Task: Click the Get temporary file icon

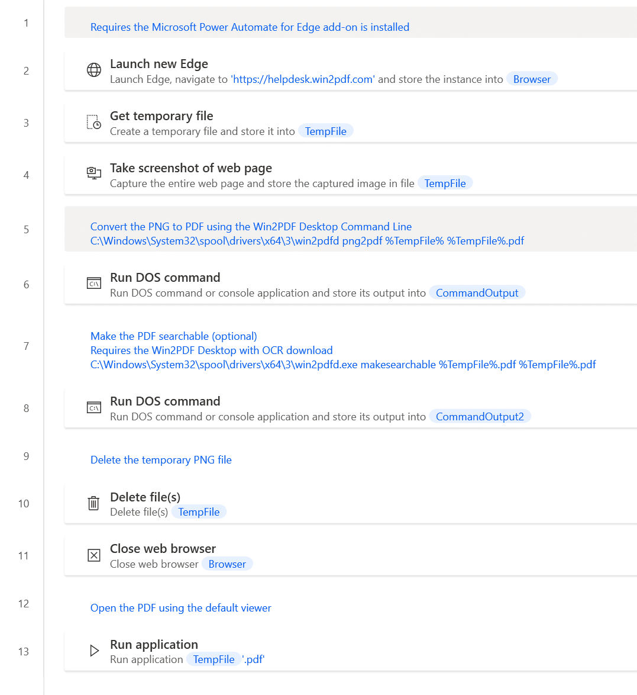Action: tap(94, 122)
